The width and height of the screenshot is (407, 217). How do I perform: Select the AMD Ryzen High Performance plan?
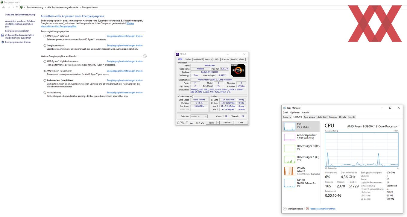[45, 61]
